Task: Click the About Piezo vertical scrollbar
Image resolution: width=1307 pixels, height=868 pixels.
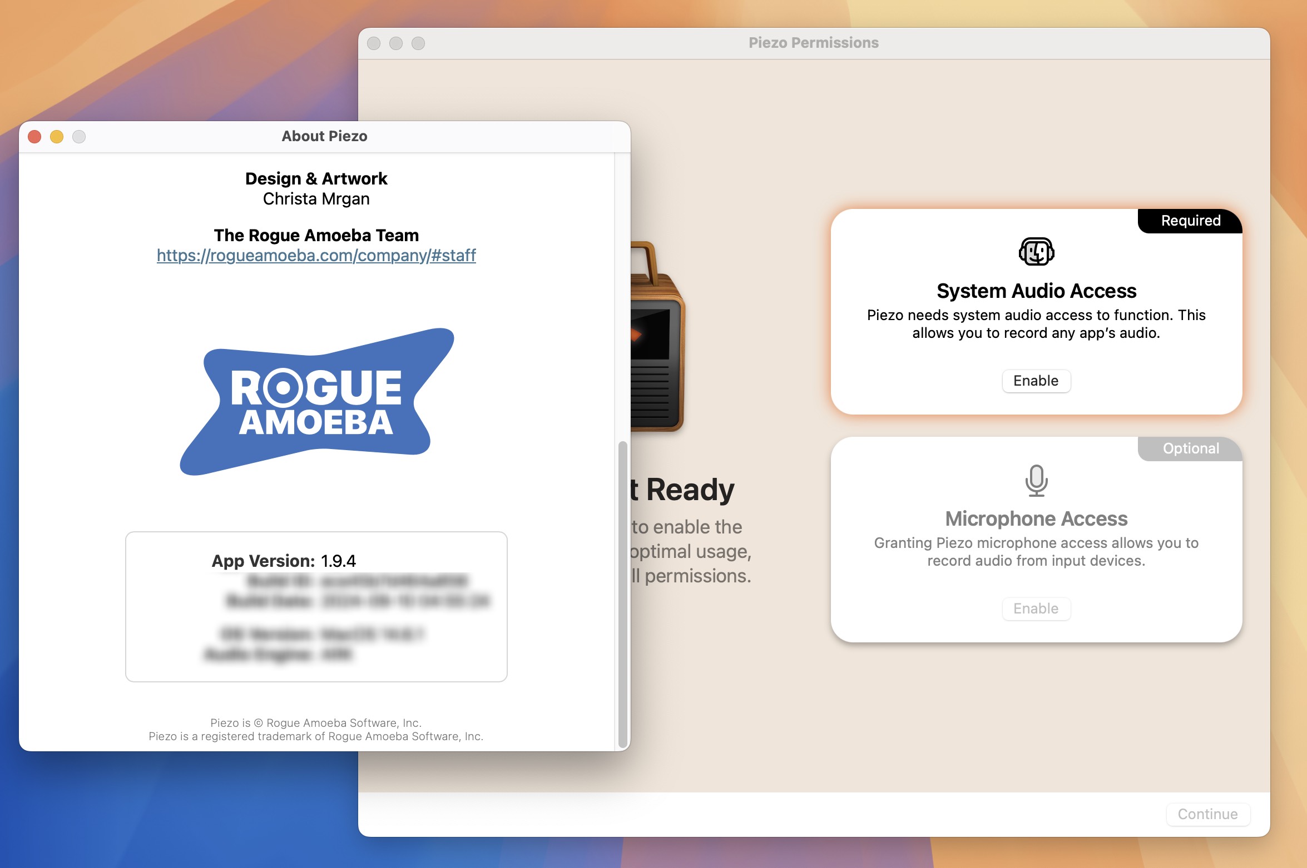Action: [x=622, y=594]
